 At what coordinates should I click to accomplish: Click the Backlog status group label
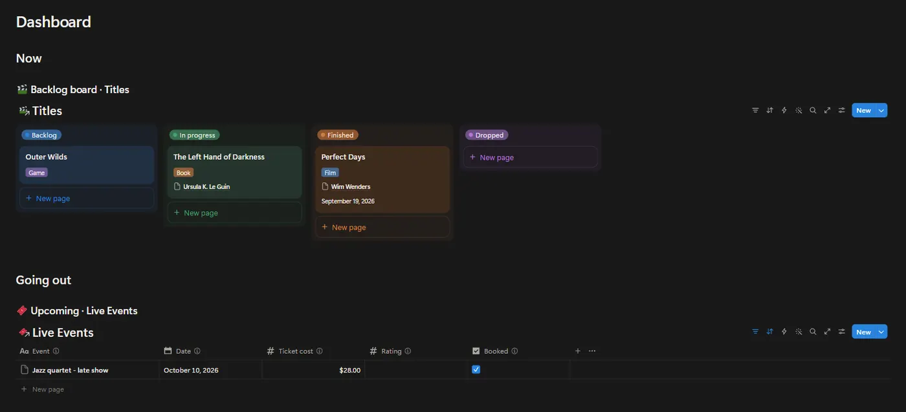[41, 135]
